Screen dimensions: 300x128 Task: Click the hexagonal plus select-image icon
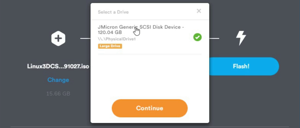coord(58,38)
